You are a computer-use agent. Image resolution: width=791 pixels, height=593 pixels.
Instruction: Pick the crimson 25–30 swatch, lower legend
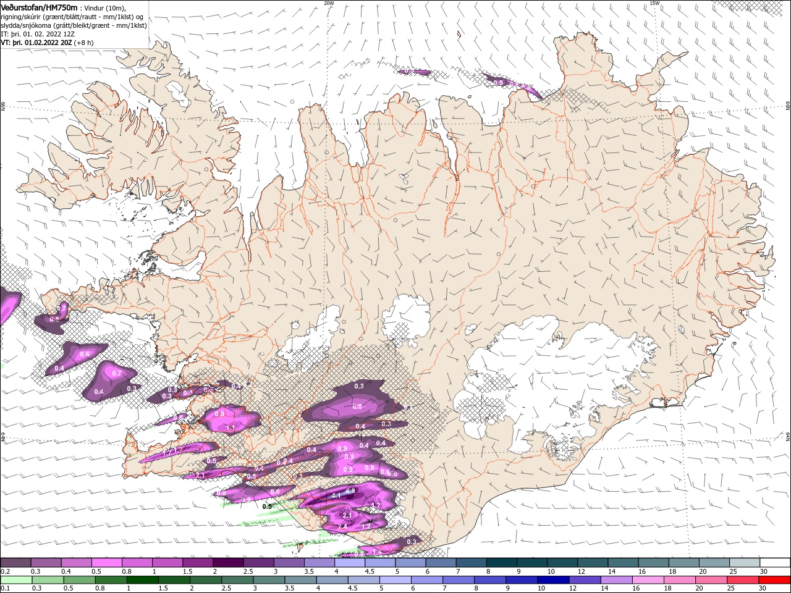(x=744, y=580)
